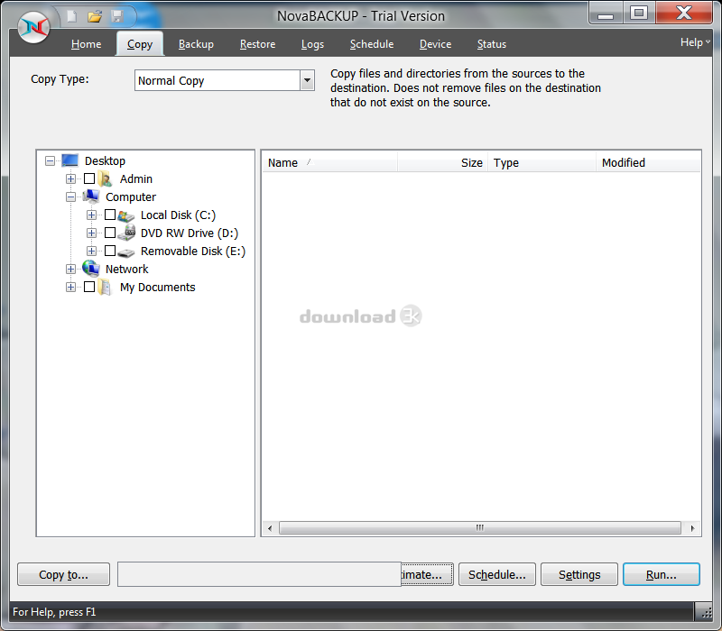This screenshot has height=631, width=722.
Task: Switch to the Logs tab
Action: point(312,44)
